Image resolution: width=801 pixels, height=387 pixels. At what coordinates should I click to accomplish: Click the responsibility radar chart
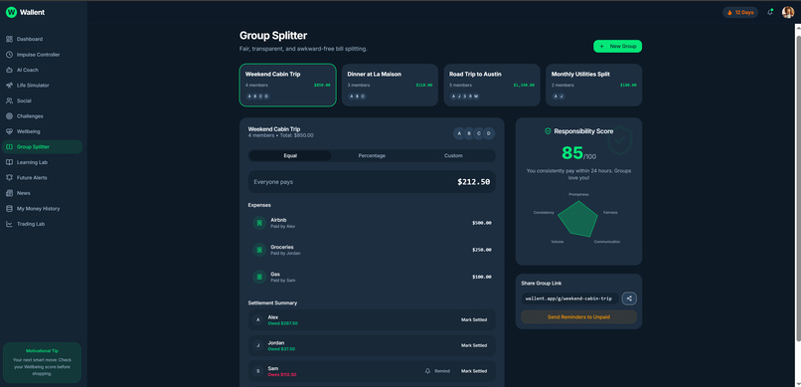(577, 219)
